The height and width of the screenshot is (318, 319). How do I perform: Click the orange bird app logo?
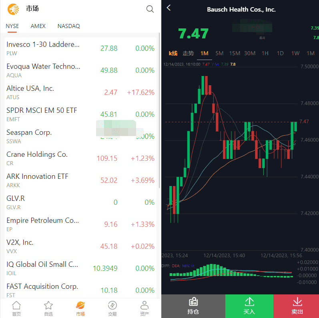(x=13, y=9)
